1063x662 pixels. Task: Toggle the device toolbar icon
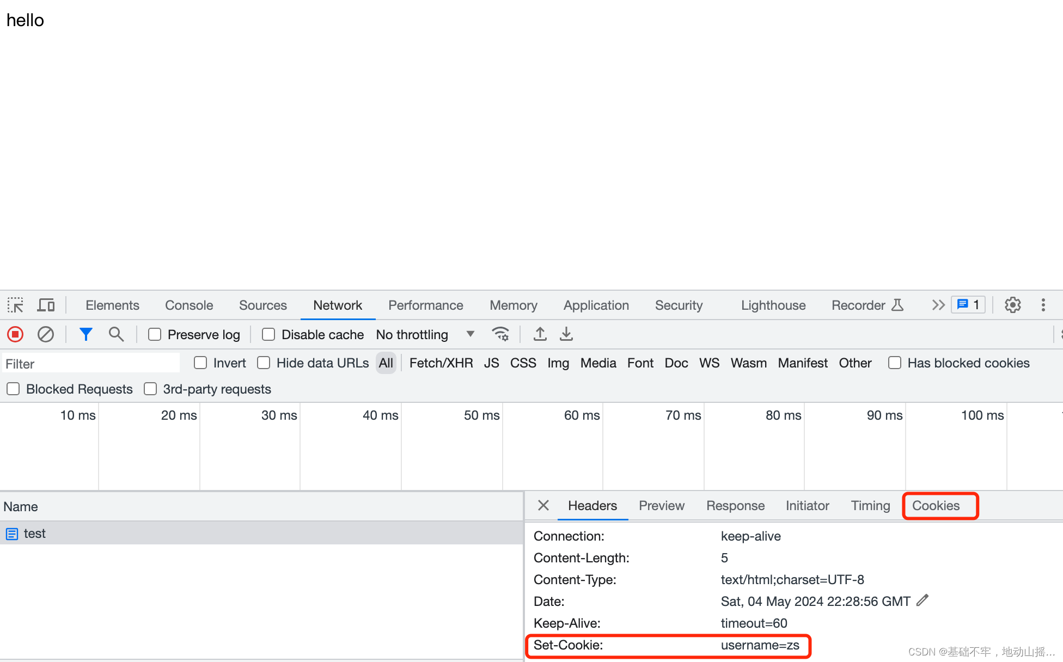46,305
